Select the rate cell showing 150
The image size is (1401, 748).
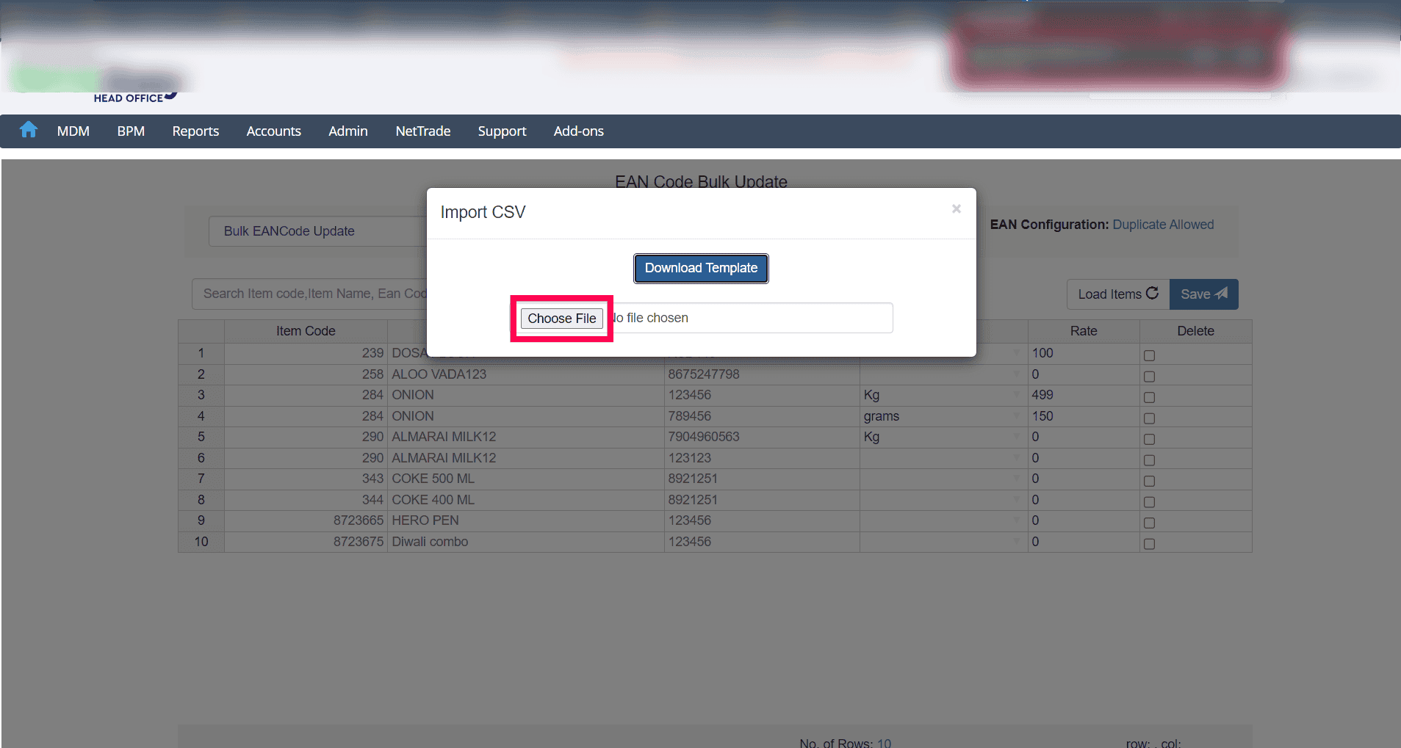(x=1084, y=416)
